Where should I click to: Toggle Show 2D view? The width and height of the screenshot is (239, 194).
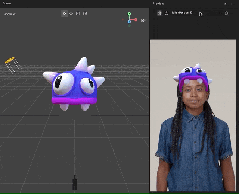tap(10, 14)
